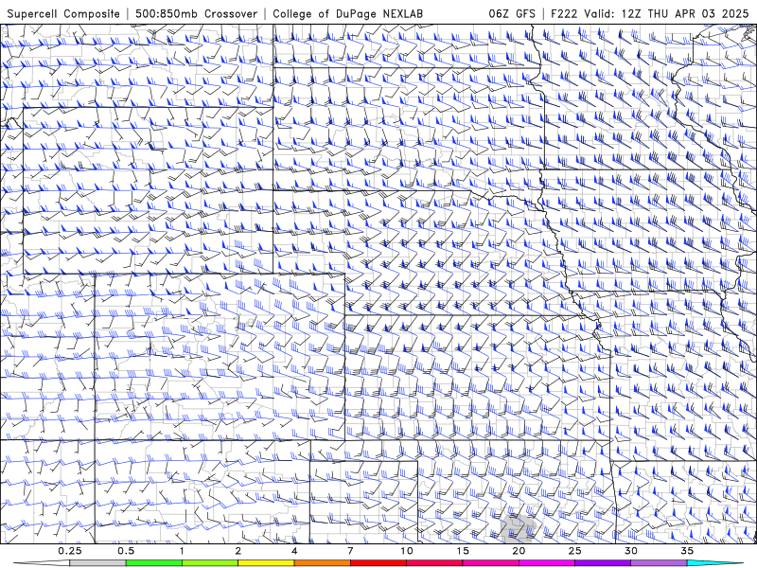Click the 'College of DuPage NEXLAB' header text
Image resolution: width=757 pixels, height=568 pixels.
click(347, 13)
